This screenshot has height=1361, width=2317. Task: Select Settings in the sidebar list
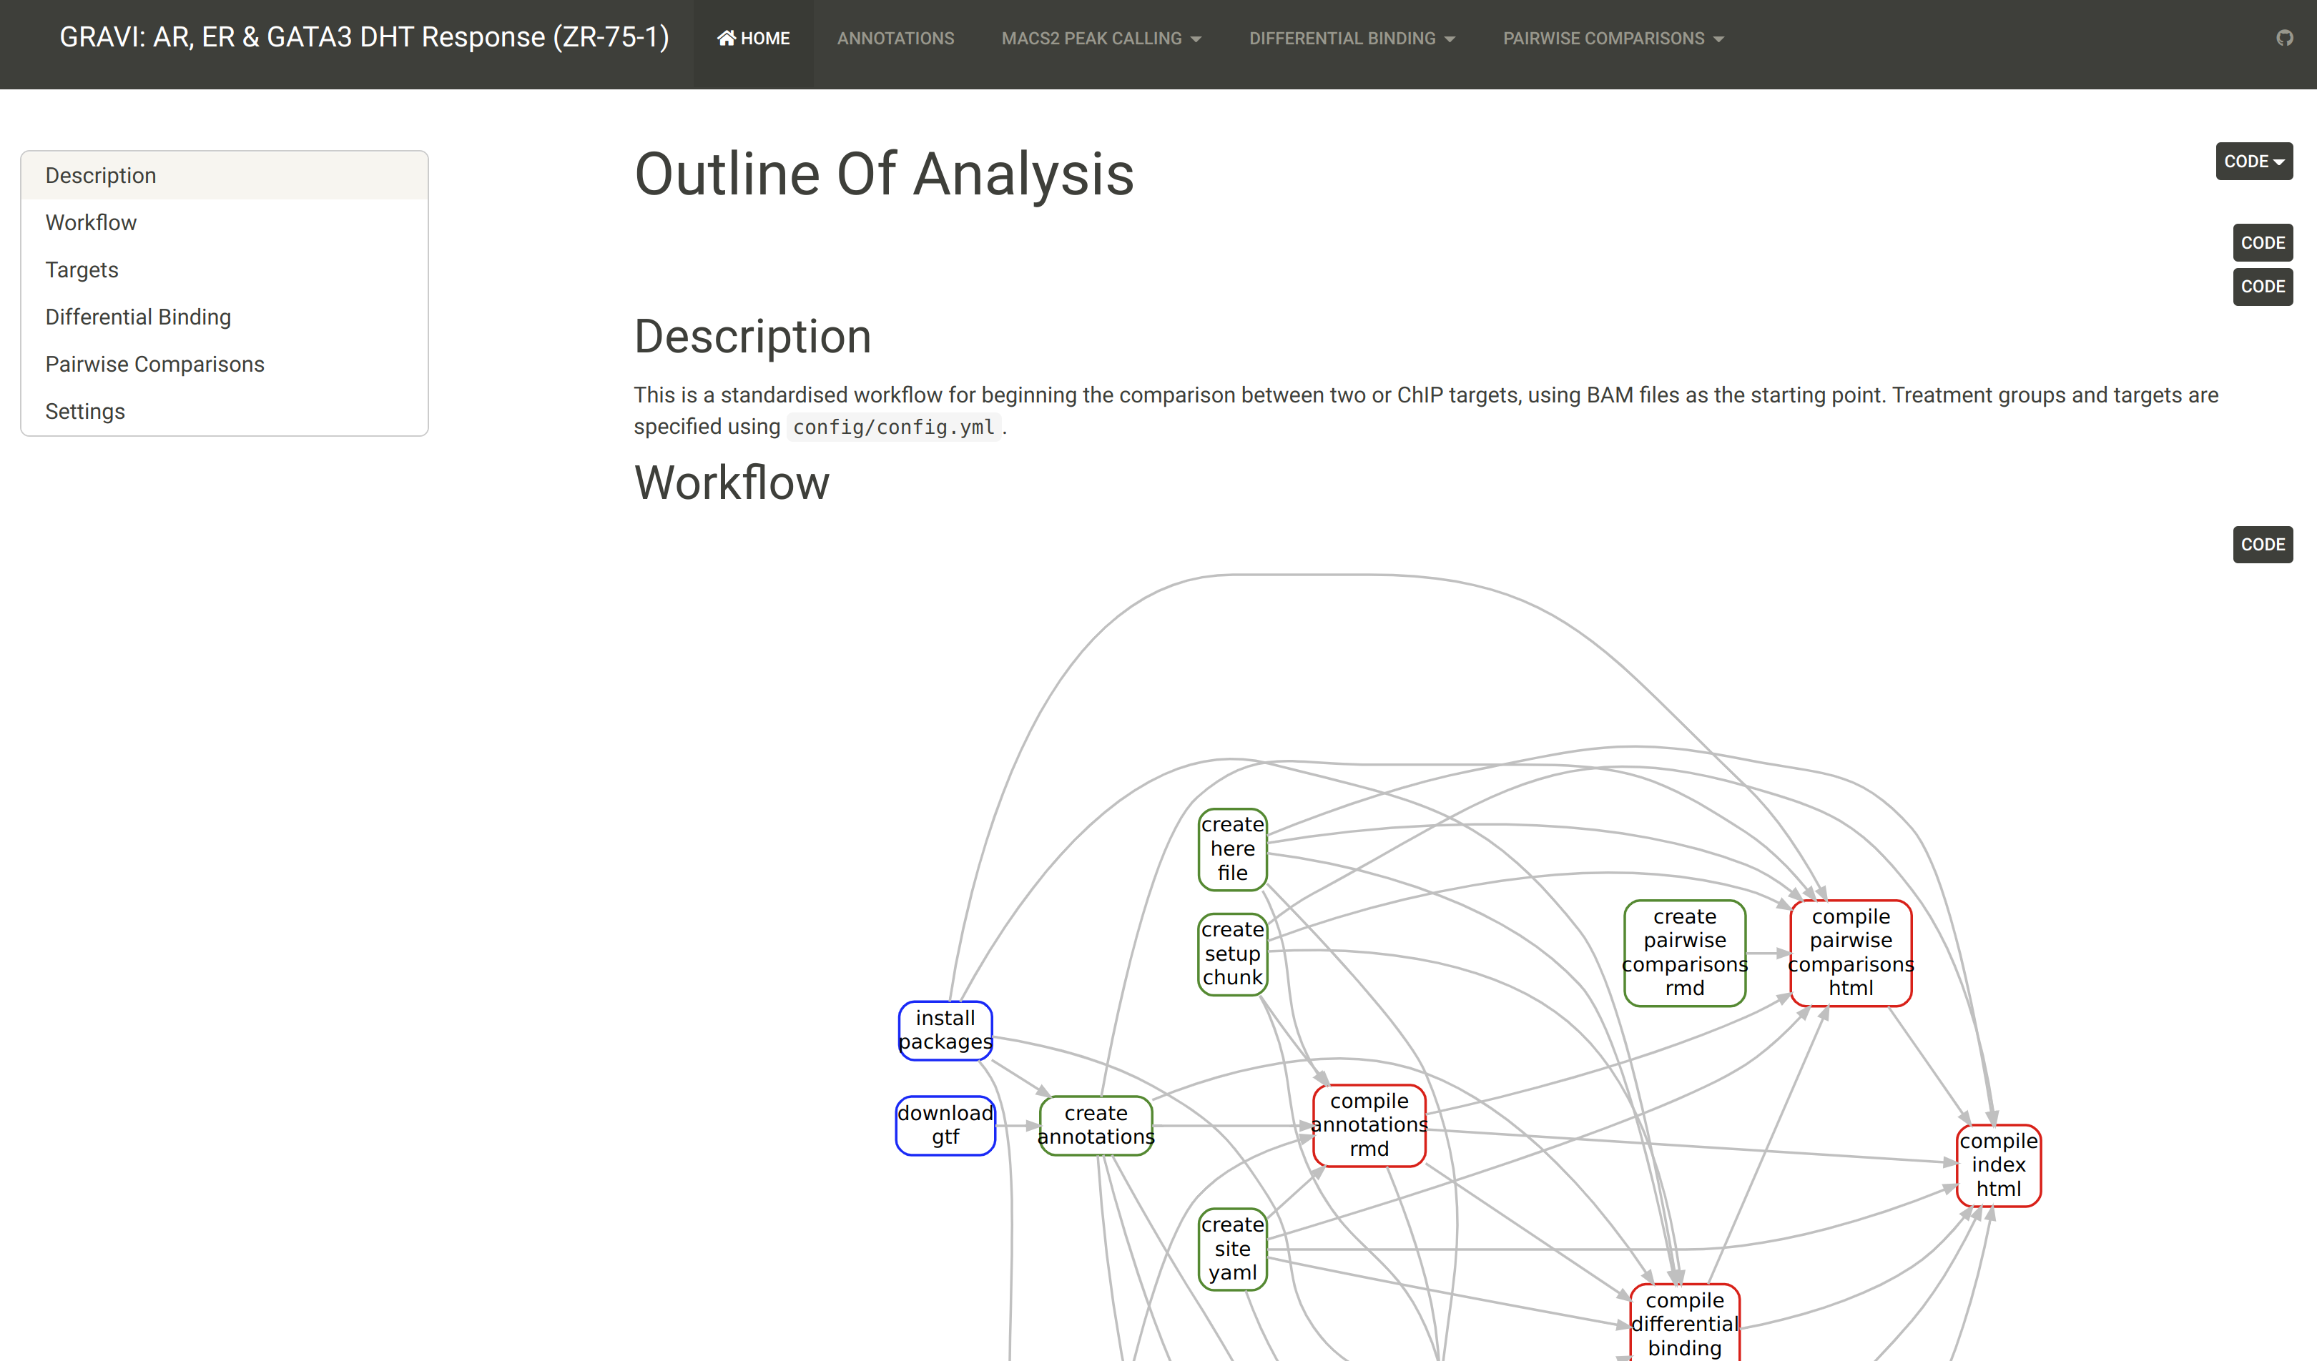click(x=84, y=411)
